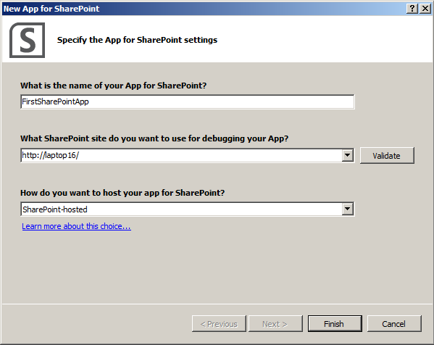Cancel the New App wizard
The height and width of the screenshot is (345, 434).
394,324
